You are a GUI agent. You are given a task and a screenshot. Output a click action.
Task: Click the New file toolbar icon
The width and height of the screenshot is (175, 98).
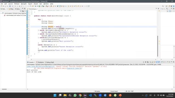pos(1,6)
